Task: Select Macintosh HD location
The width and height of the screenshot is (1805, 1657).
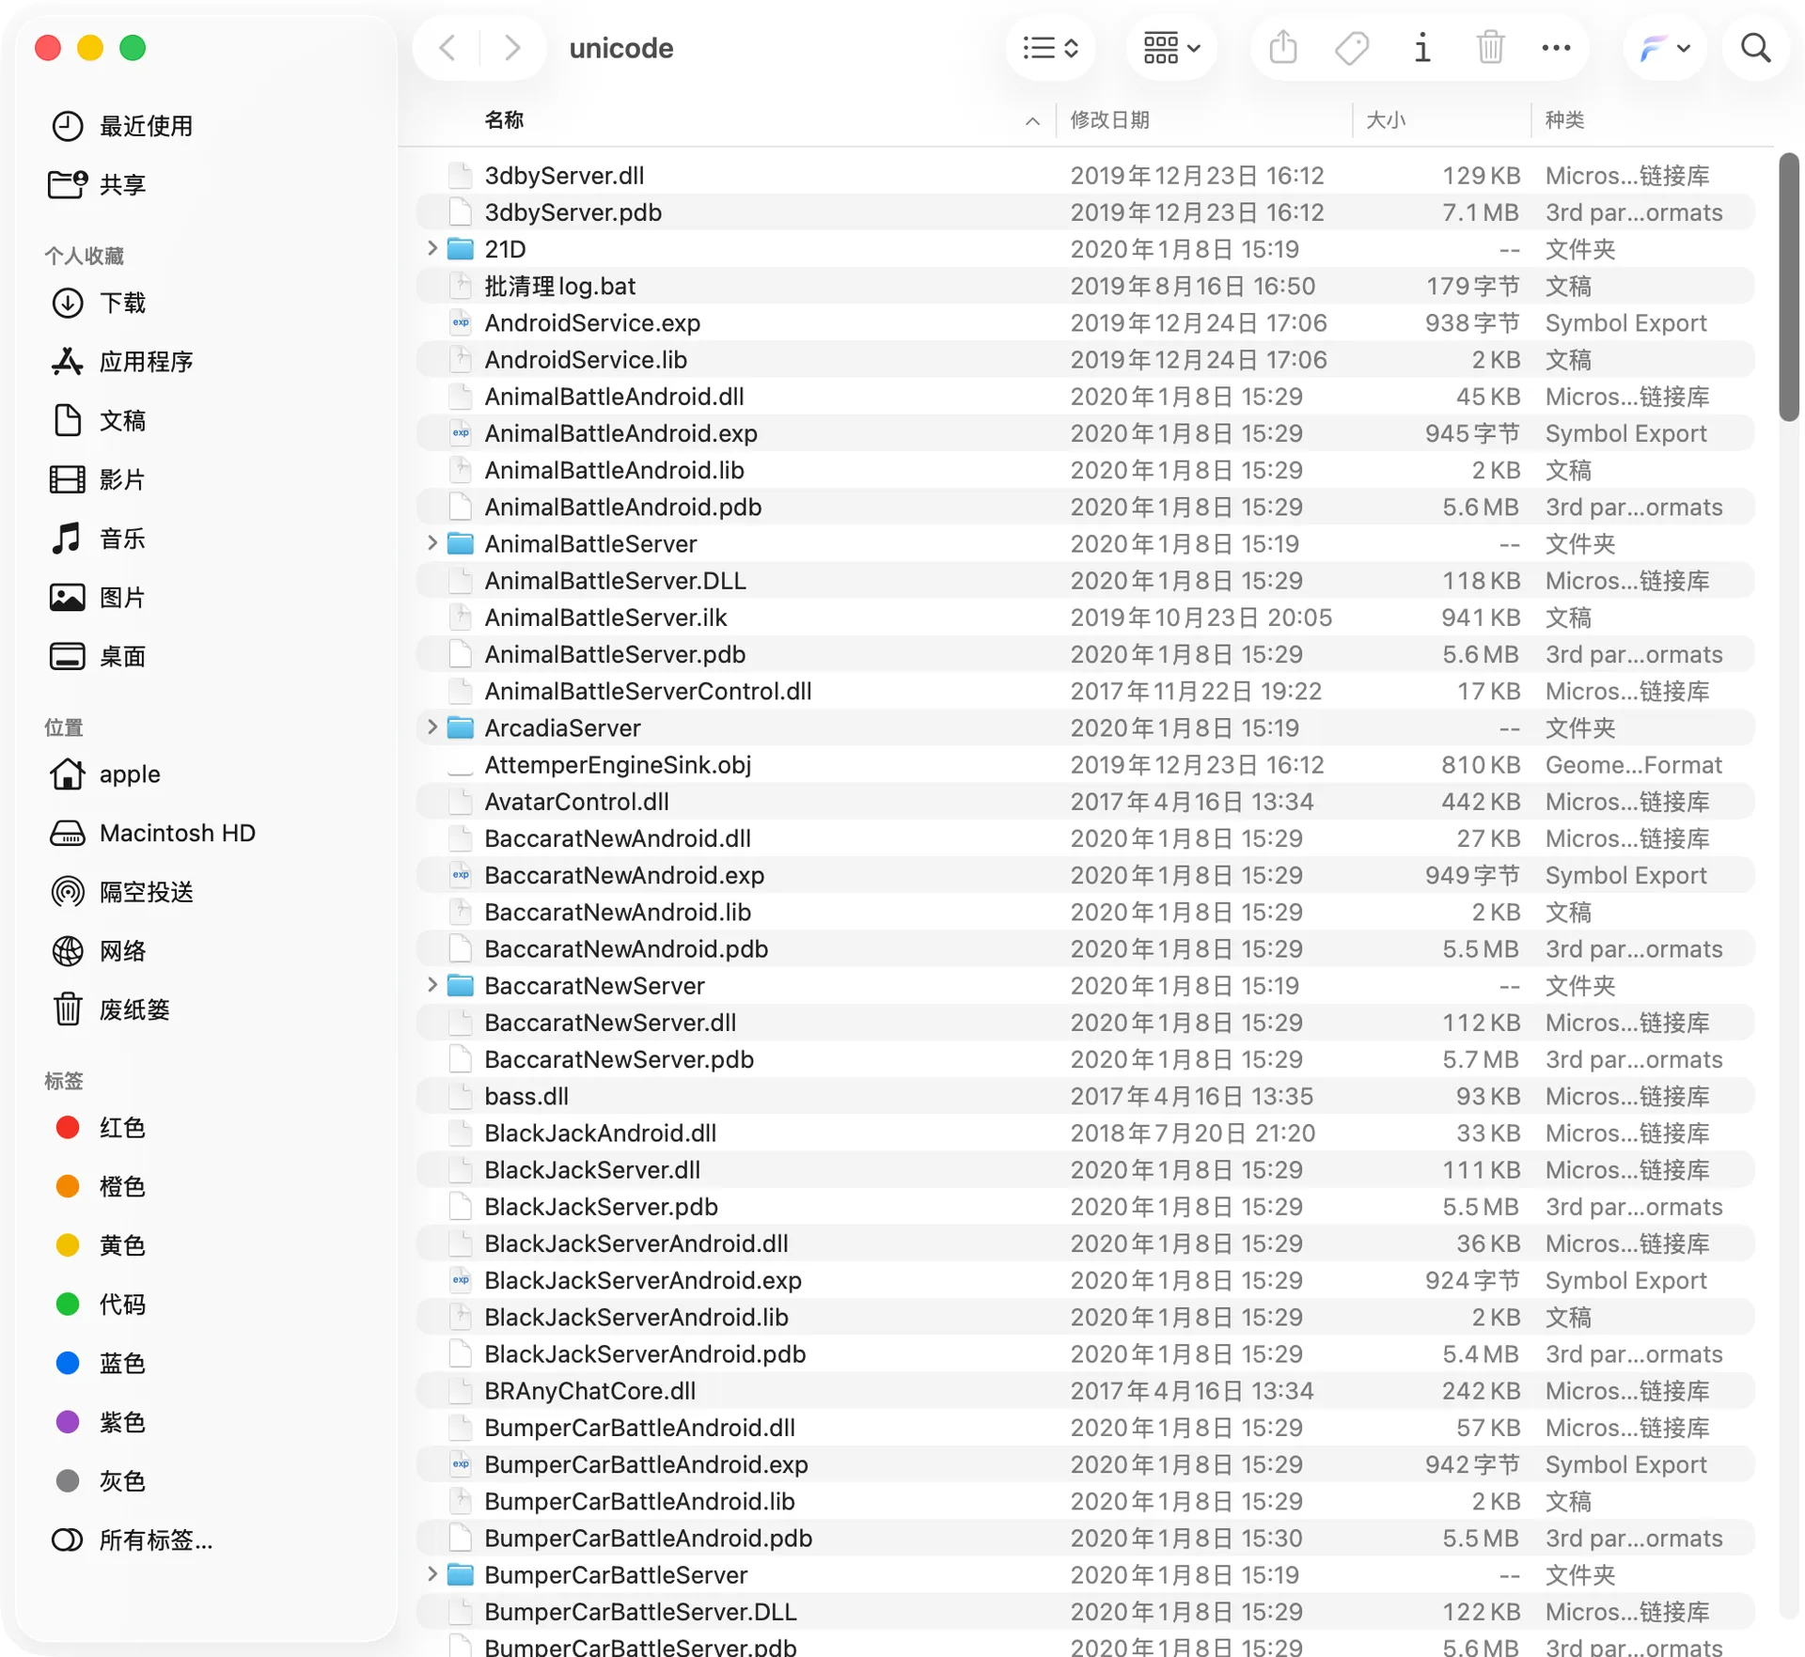Action: [152, 833]
